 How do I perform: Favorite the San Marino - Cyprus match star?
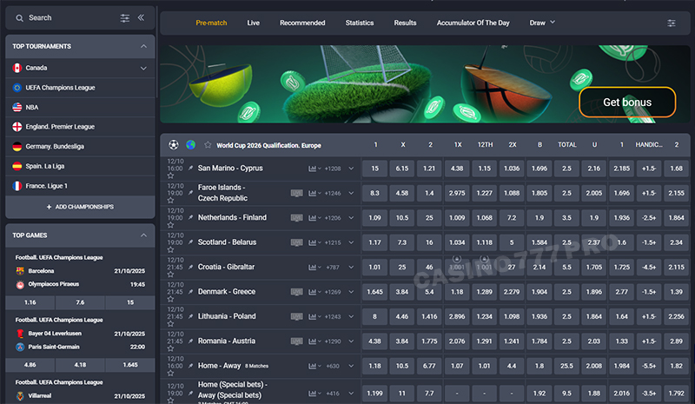click(170, 176)
